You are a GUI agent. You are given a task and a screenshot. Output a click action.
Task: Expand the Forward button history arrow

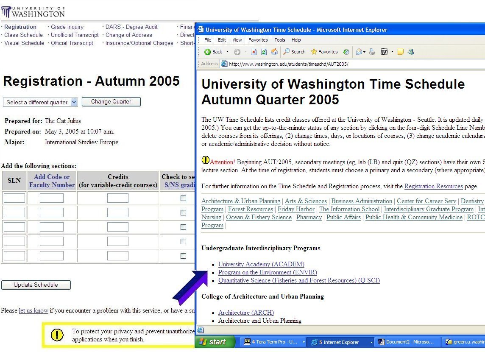pos(245,52)
